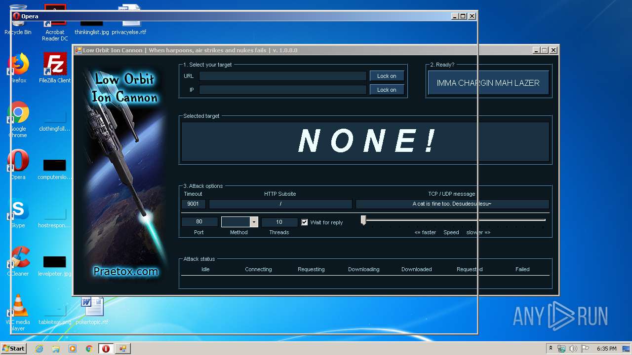Viewport: 632px width, 355px height.
Task: Click the NONE! selected target display
Action: pos(365,142)
